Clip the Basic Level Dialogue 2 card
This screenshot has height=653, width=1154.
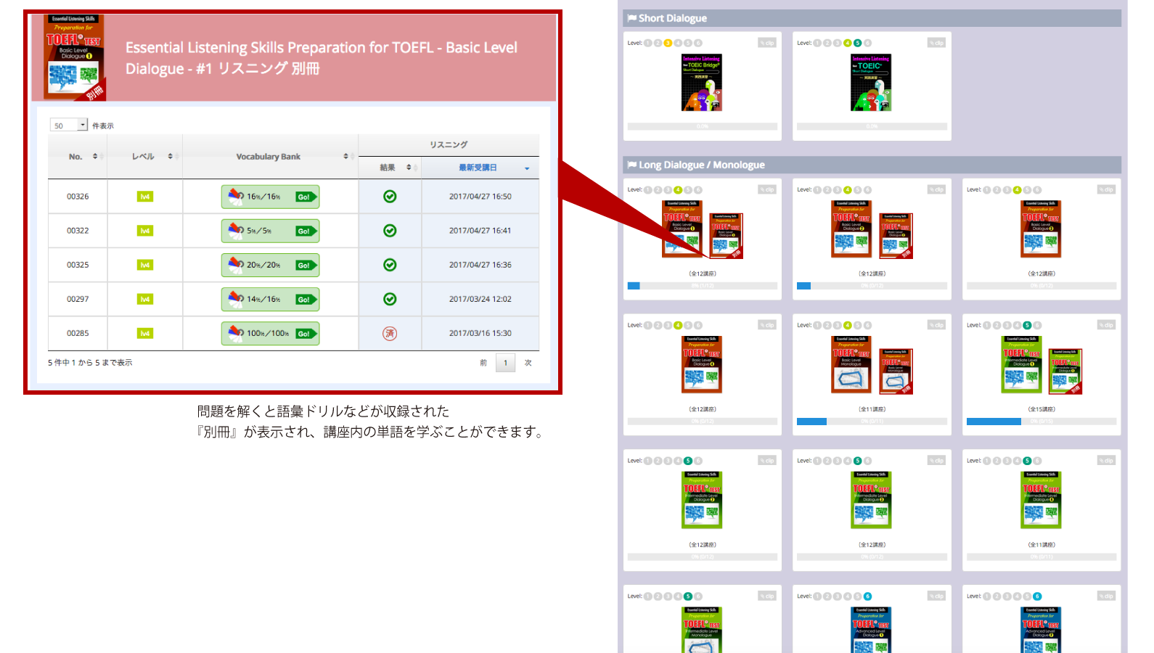pos(936,189)
